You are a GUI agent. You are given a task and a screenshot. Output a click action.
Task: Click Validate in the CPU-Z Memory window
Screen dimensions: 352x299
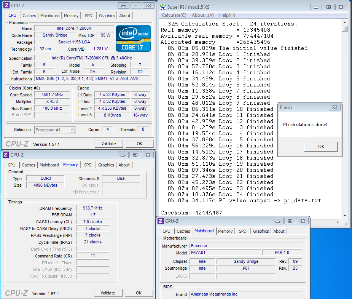pos(108,293)
